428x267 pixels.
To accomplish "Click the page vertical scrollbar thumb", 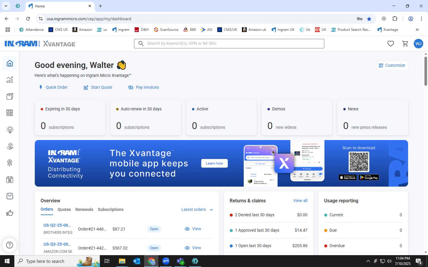I will 426,71.
